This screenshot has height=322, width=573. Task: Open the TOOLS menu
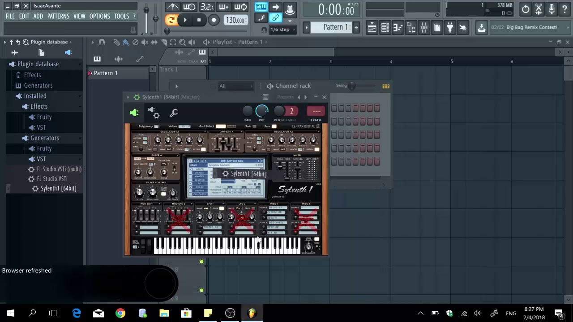pos(121,16)
